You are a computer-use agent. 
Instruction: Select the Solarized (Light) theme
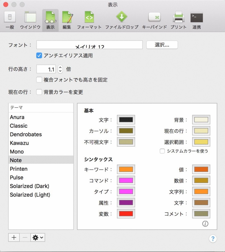pyautogui.click(x=41, y=195)
